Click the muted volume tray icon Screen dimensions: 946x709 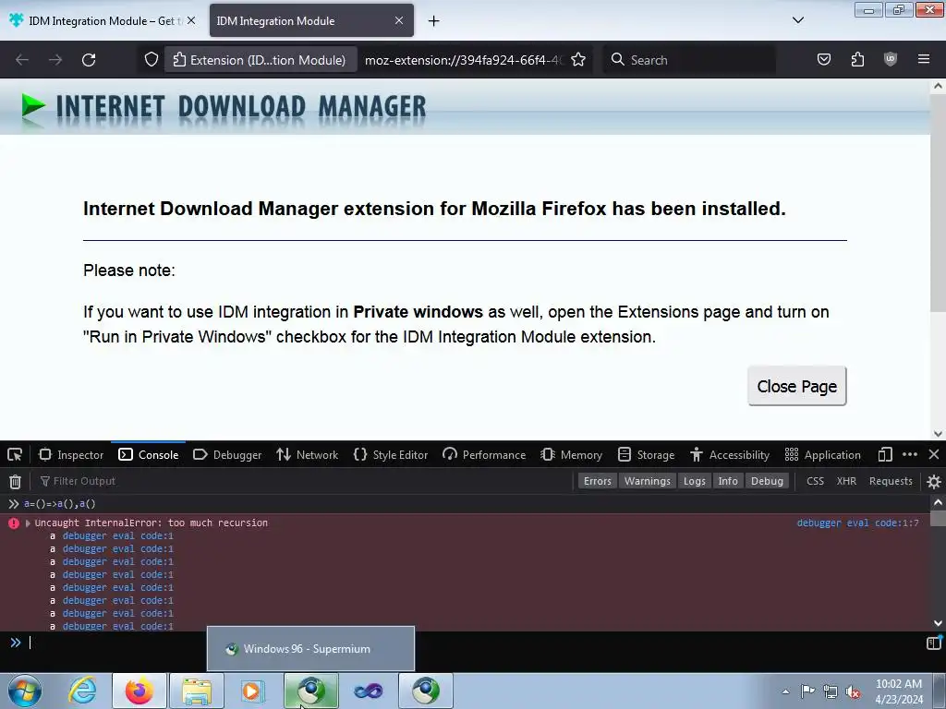pos(853,691)
